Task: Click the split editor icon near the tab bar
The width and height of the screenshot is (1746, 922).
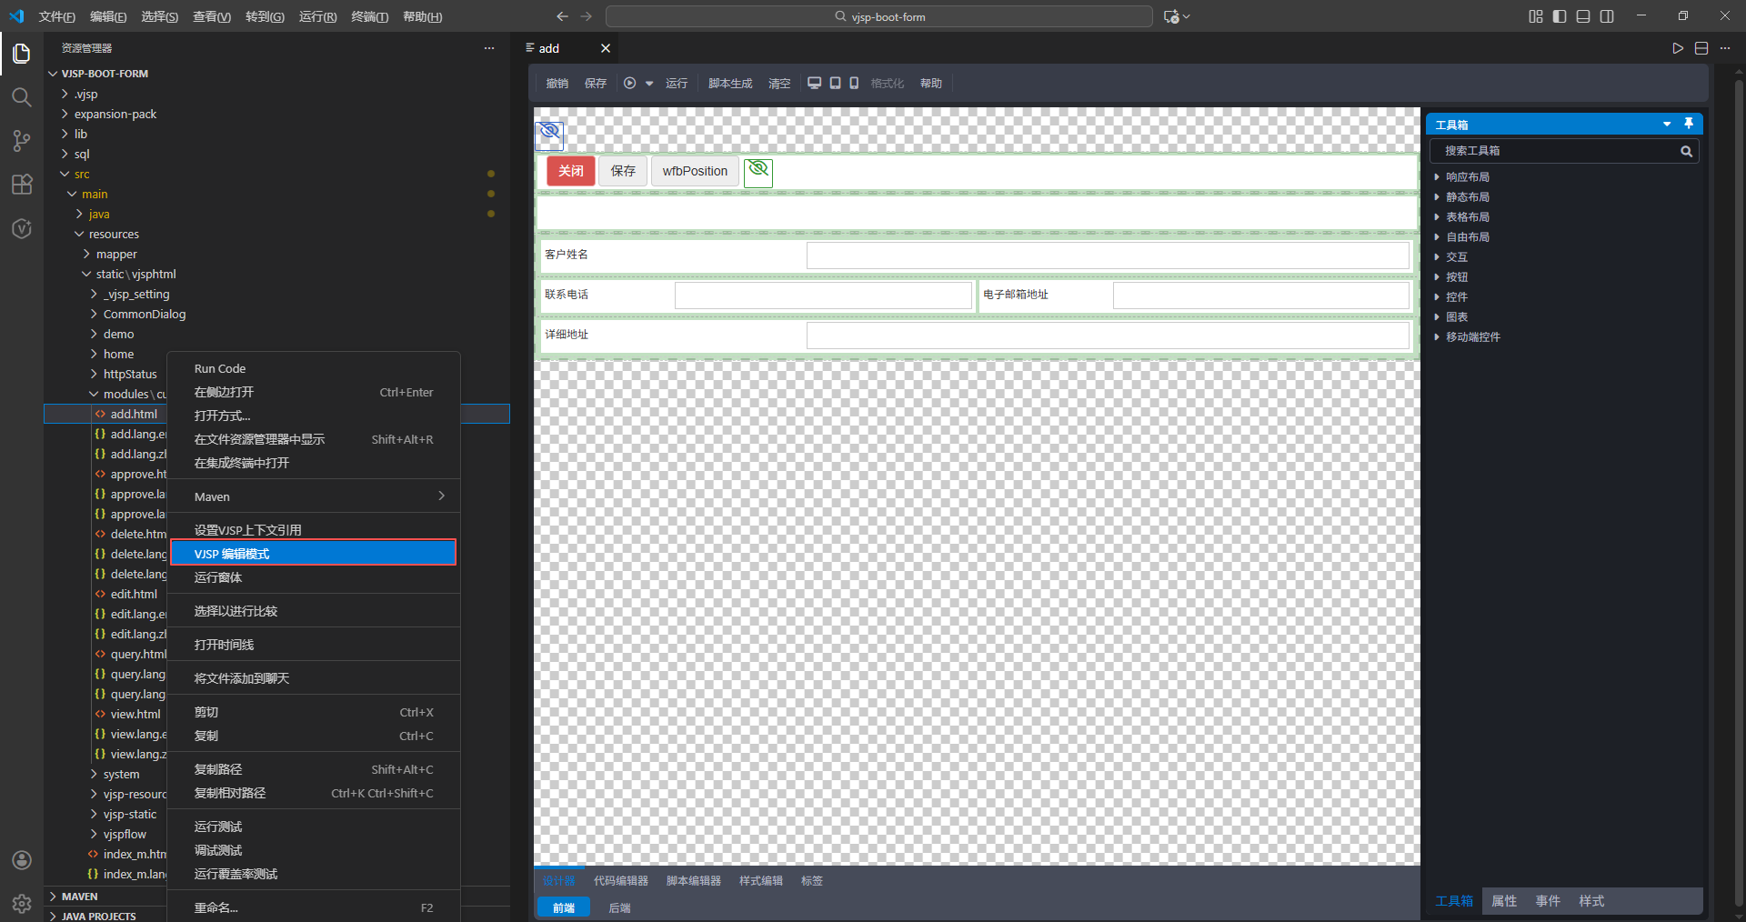Action: pyautogui.click(x=1701, y=48)
